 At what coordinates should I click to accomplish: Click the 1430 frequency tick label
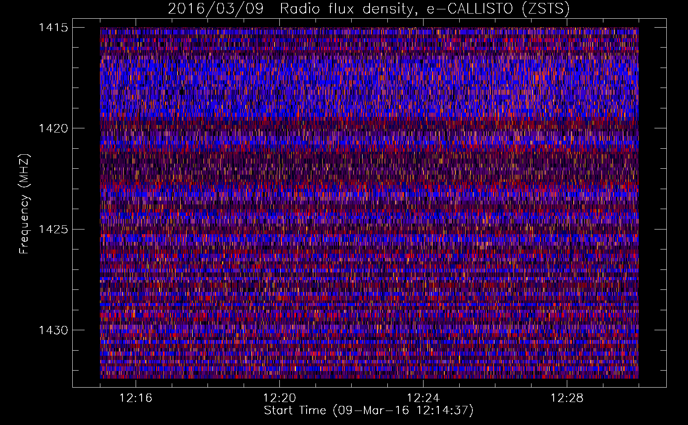coord(53,330)
